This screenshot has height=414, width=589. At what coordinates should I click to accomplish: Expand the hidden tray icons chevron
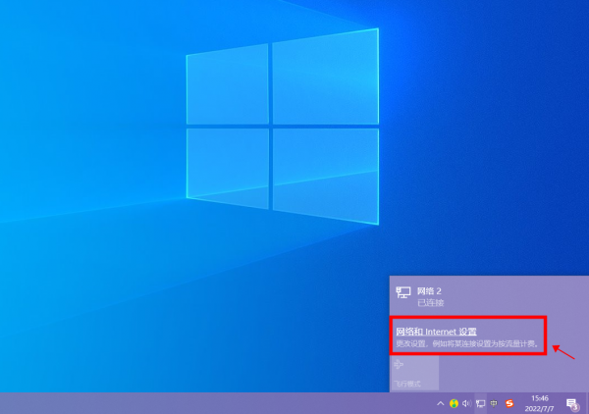click(441, 403)
